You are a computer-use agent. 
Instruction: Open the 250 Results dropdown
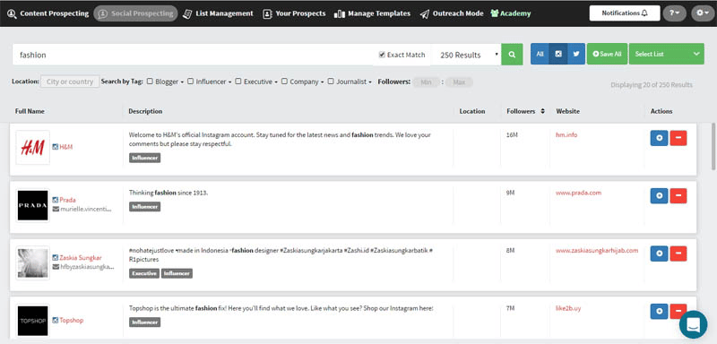(x=466, y=55)
